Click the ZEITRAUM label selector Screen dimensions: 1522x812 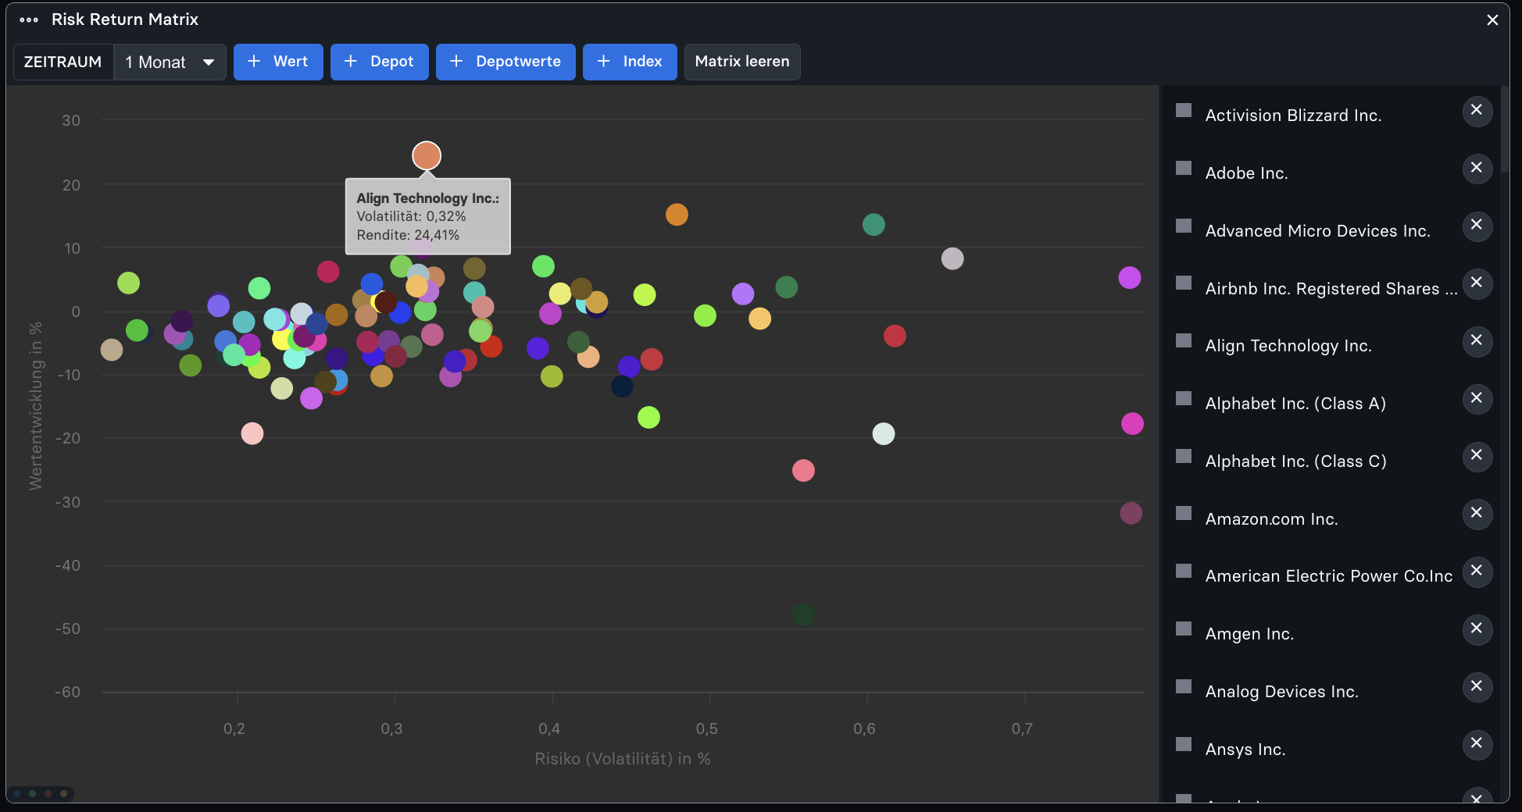[63, 62]
